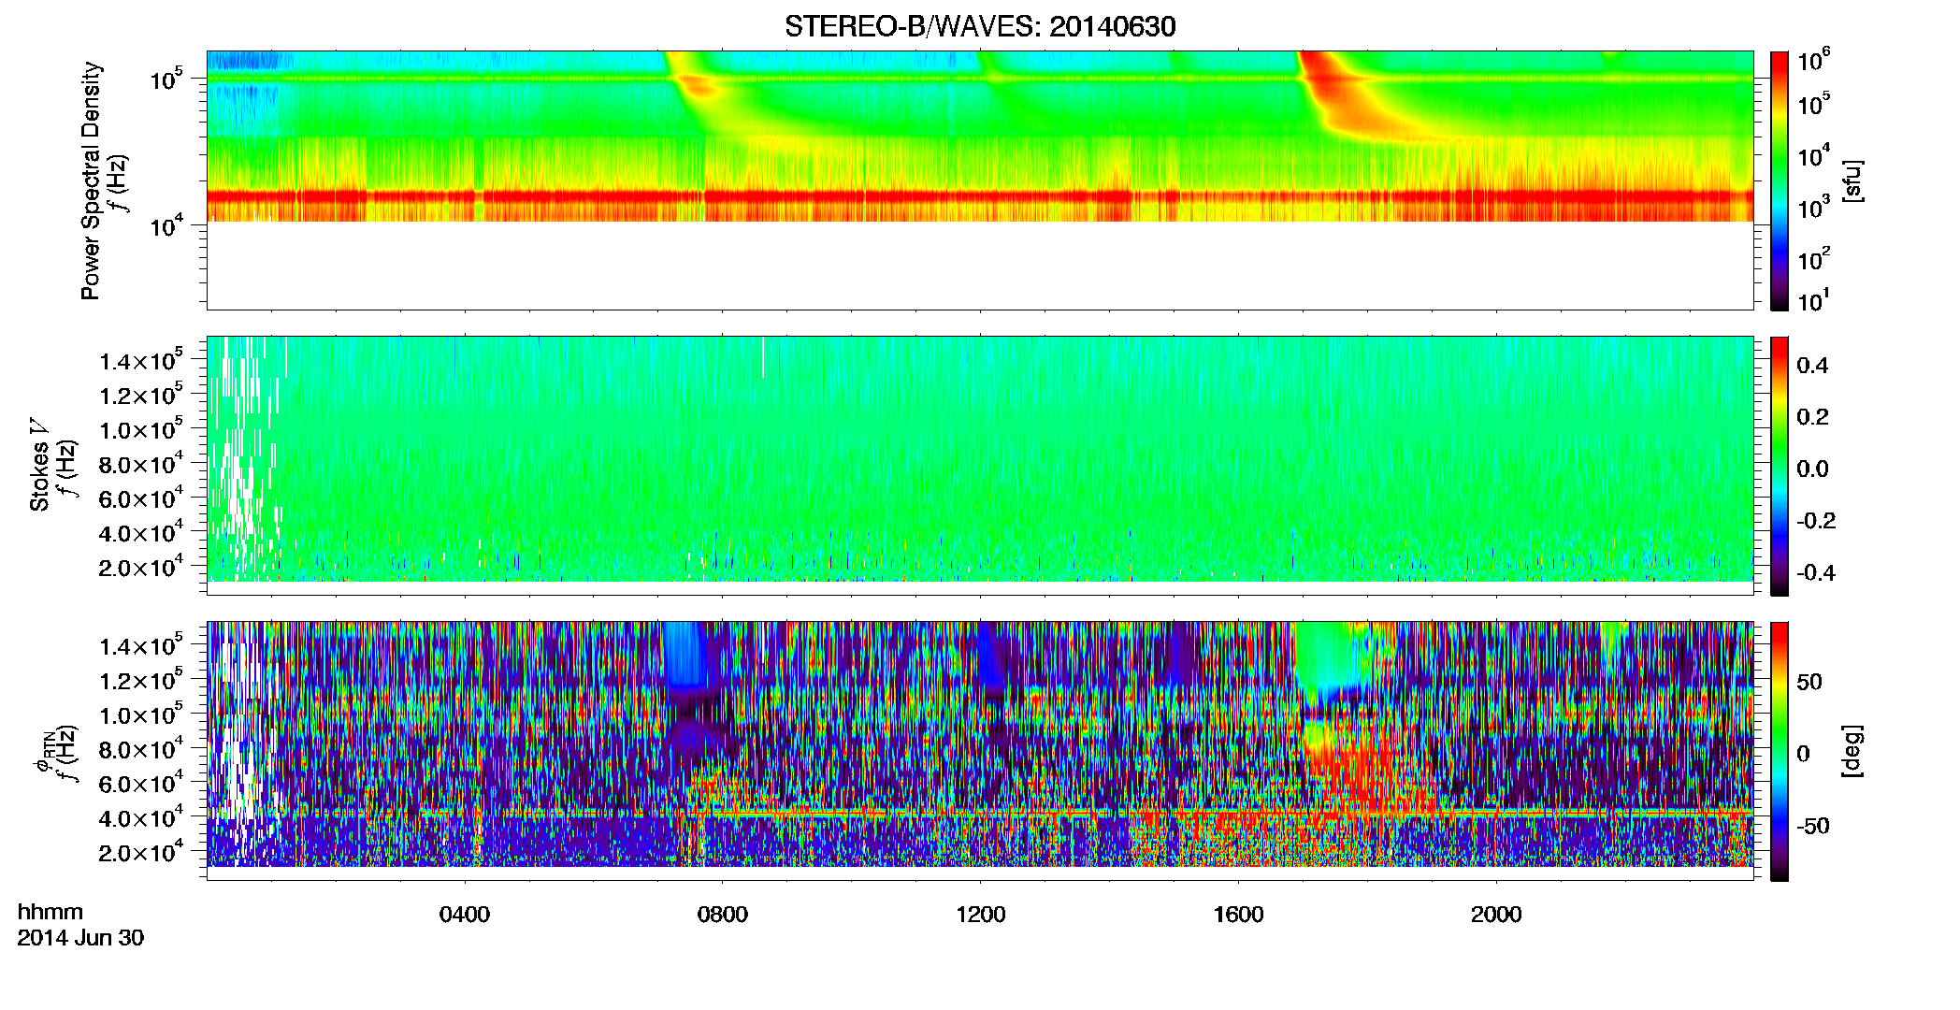Click the 50 label on degree colorbar
The width and height of the screenshot is (1960, 1010).
point(1809,682)
